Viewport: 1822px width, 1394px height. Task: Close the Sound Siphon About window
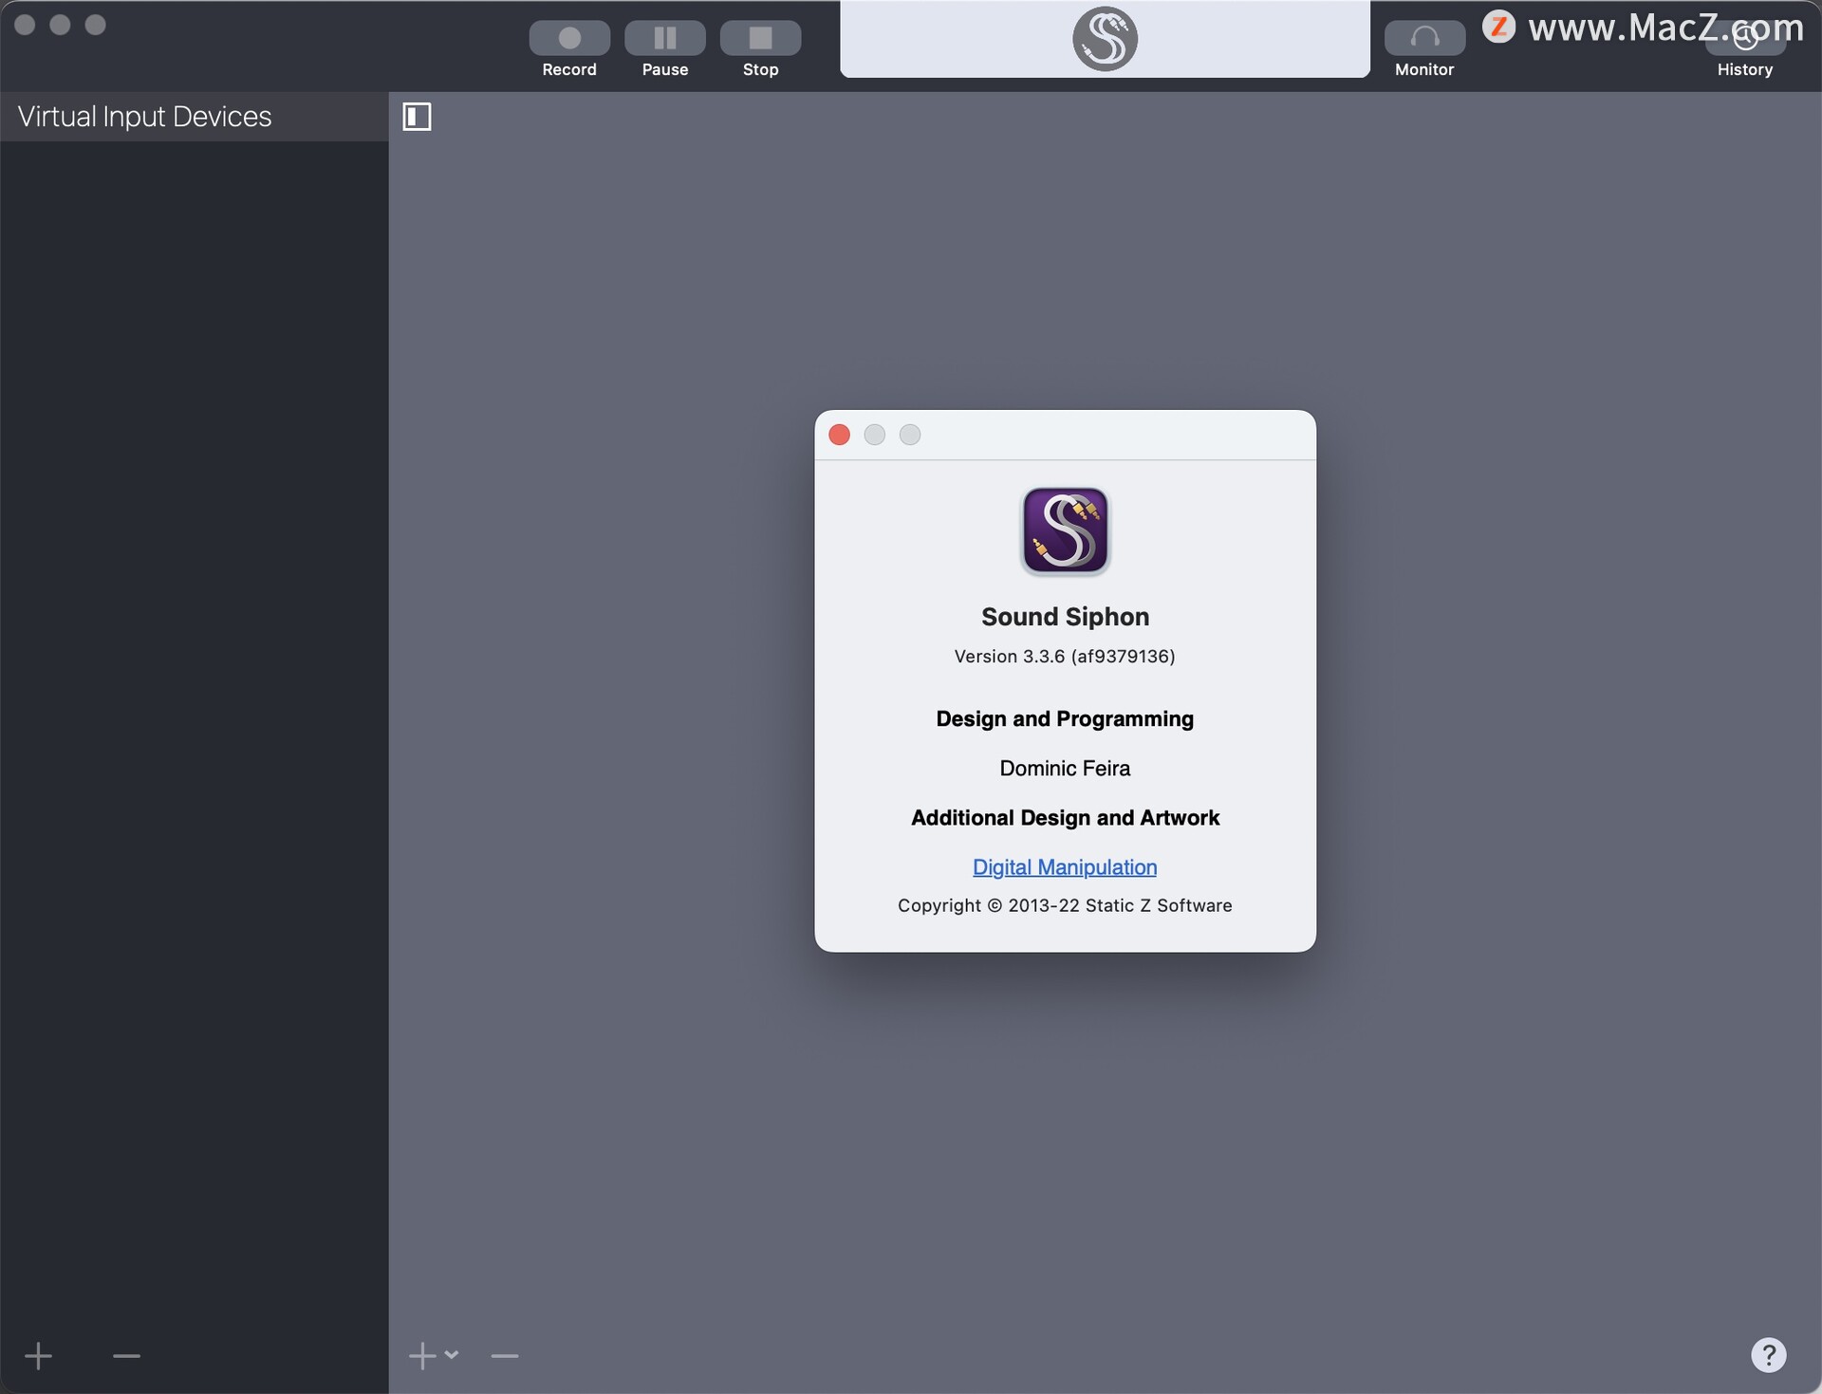(x=839, y=435)
